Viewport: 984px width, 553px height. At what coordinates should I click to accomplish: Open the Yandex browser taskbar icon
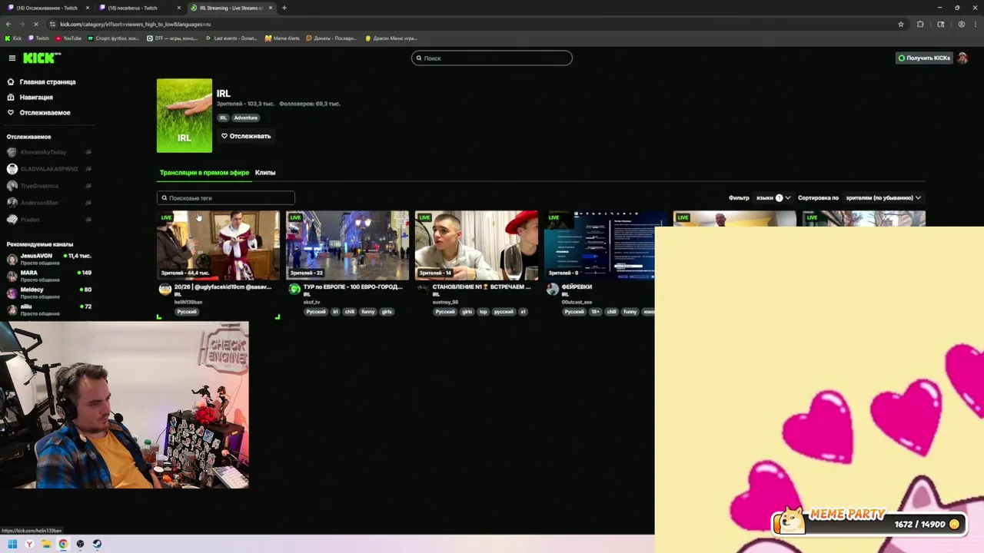tap(29, 544)
